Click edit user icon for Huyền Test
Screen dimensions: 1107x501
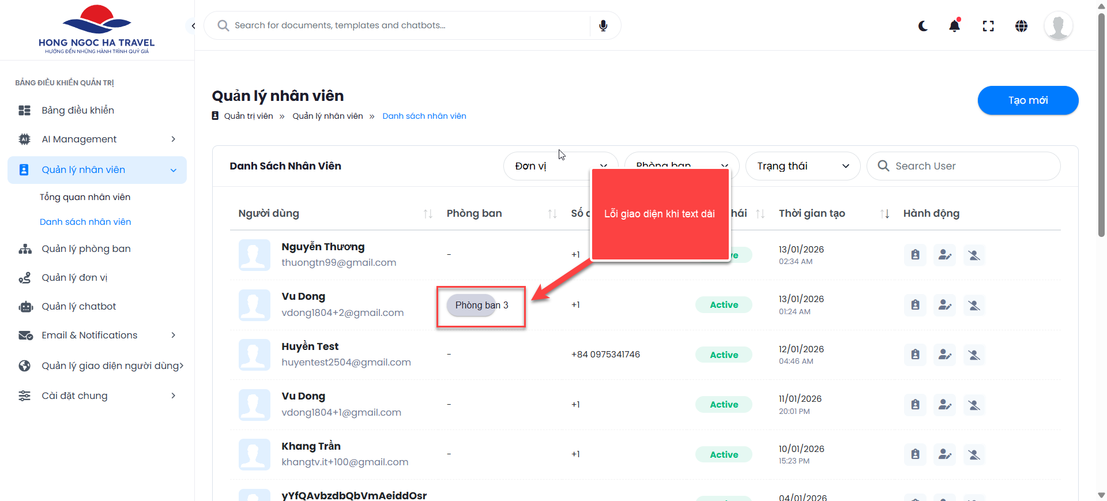944,355
